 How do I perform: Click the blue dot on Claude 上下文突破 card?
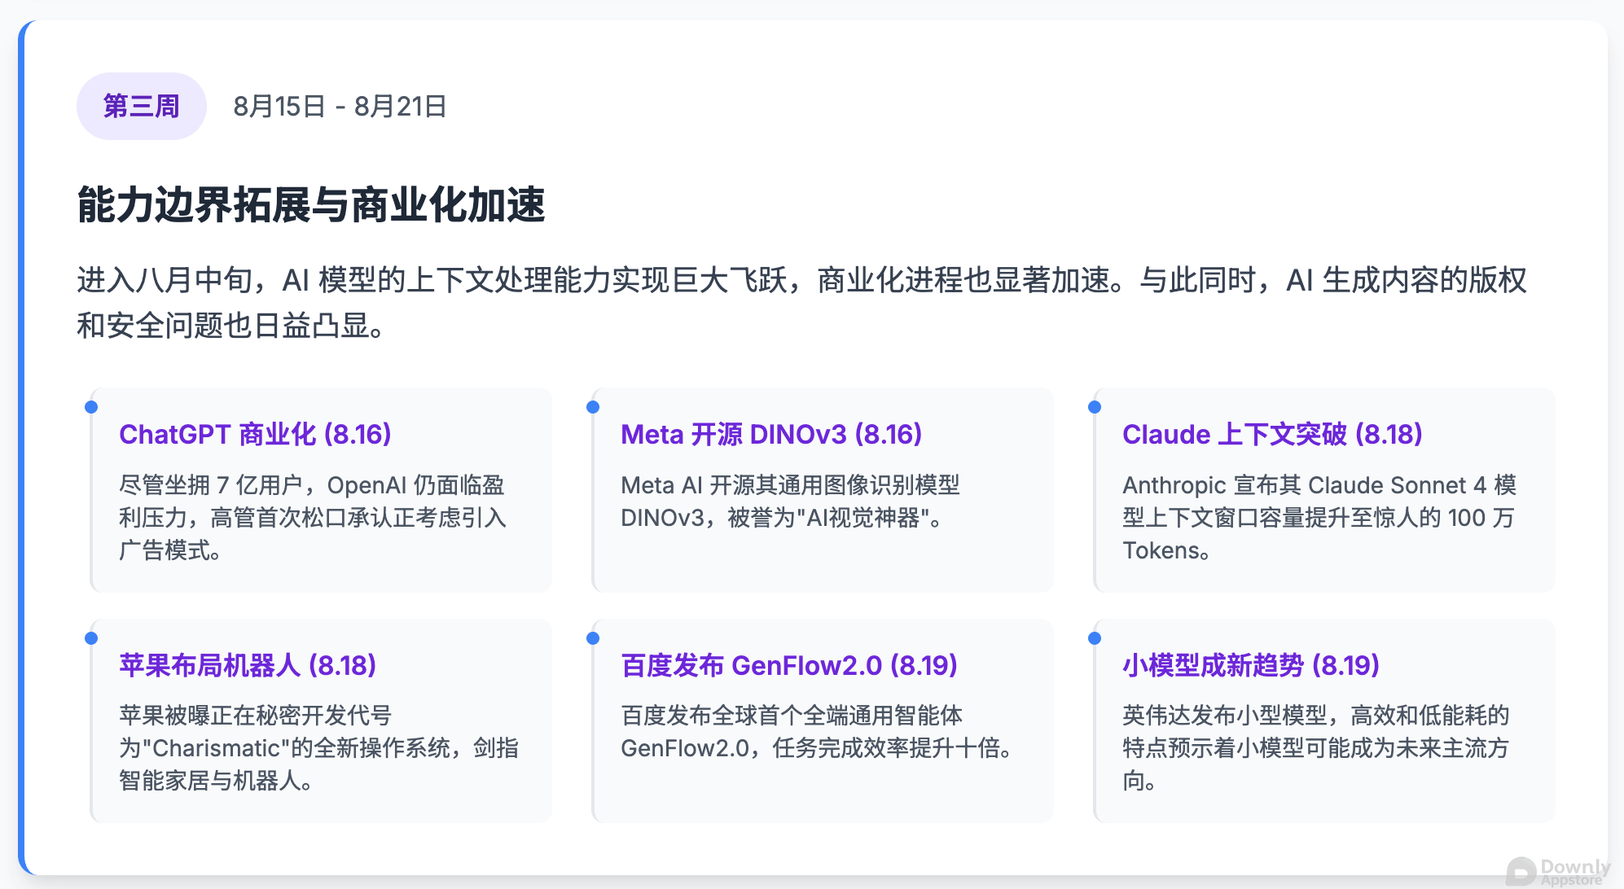(1095, 407)
